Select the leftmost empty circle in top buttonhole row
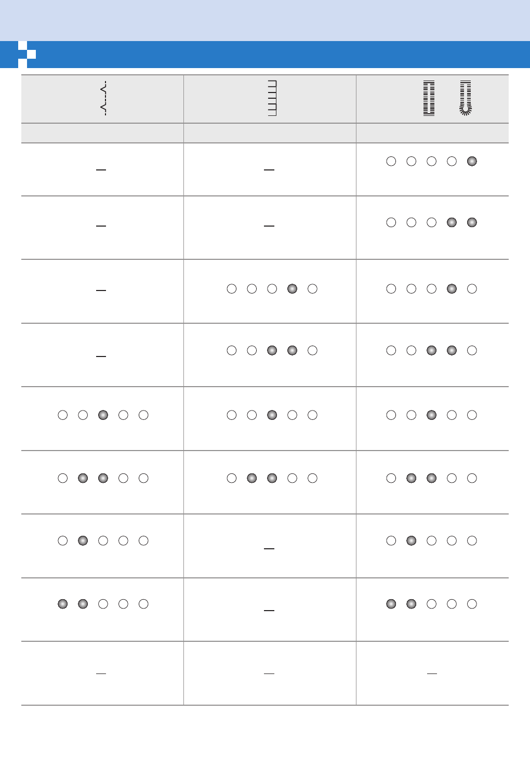Viewport: 530px width, 766px height. pos(391,161)
